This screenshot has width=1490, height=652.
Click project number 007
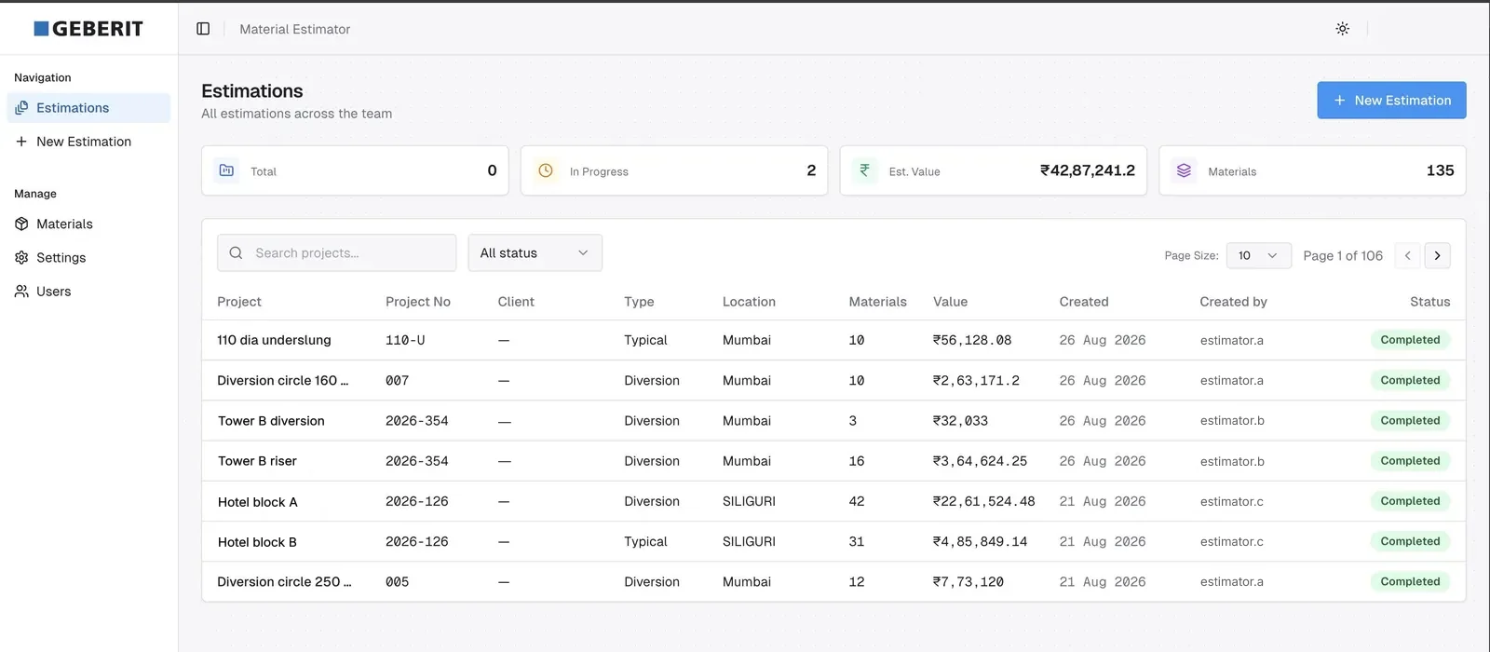pos(398,380)
